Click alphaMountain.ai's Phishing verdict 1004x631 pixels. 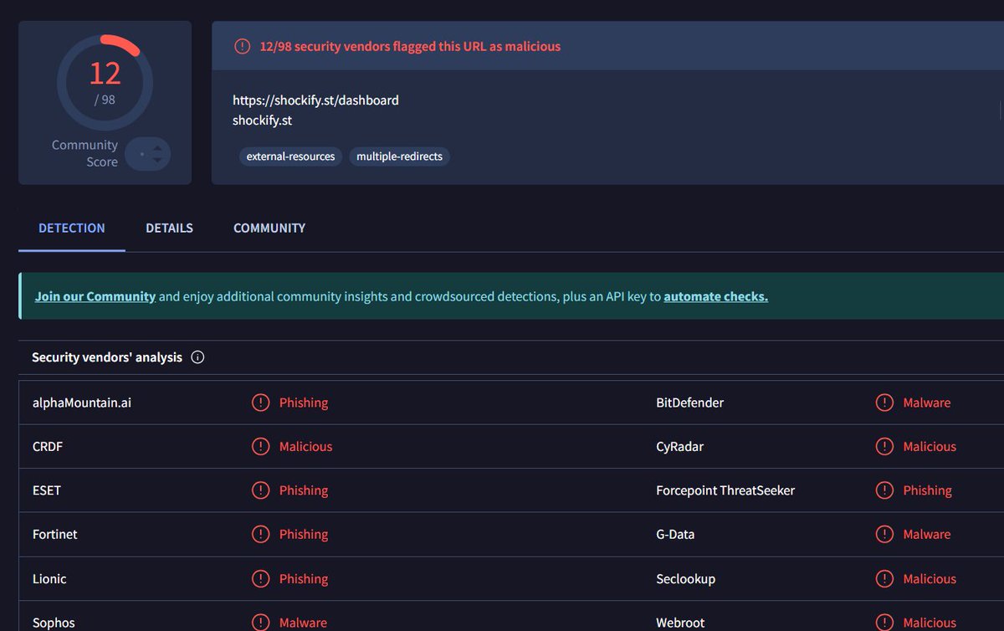[x=304, y=403]
